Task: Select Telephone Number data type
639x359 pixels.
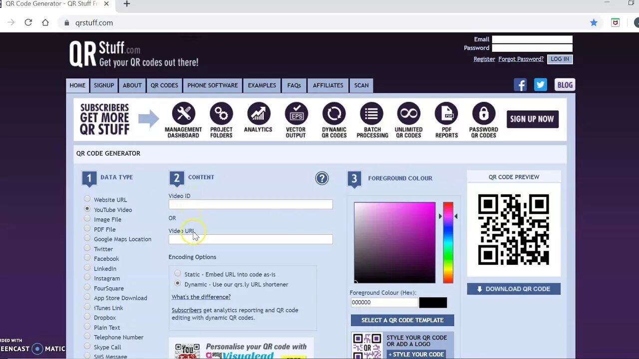Action: click(x=87, y=336)
